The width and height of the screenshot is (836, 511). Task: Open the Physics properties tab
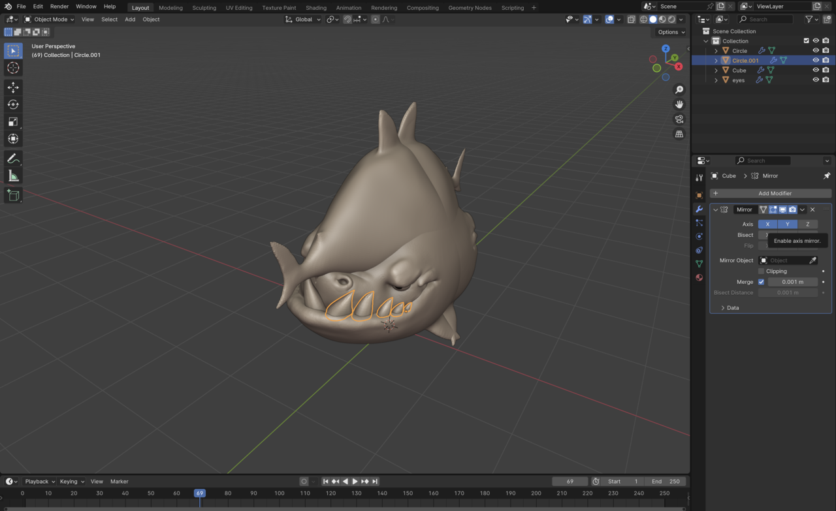699,237
